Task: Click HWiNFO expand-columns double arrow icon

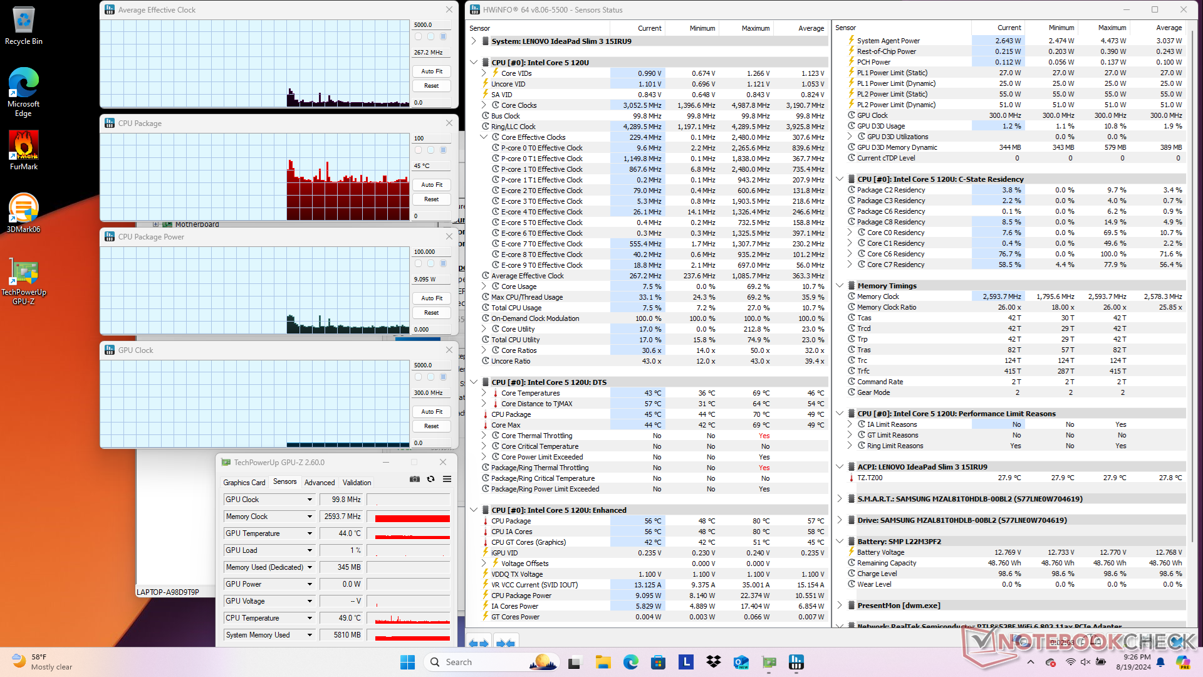Action: (x=479, y=643)
